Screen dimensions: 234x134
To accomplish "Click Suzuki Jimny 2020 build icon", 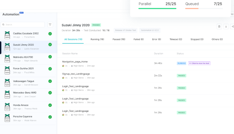I will (7, 47).
